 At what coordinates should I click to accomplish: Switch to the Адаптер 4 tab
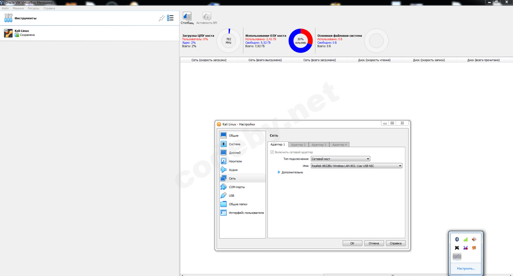(x=339, y=145)
